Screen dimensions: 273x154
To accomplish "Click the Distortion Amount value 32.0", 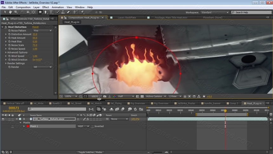I will point(35,34).
